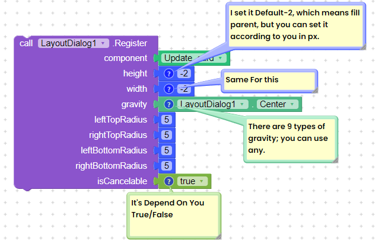382x241 pixels.
Task: Click the width value -2 field
Action: (184, 89)
